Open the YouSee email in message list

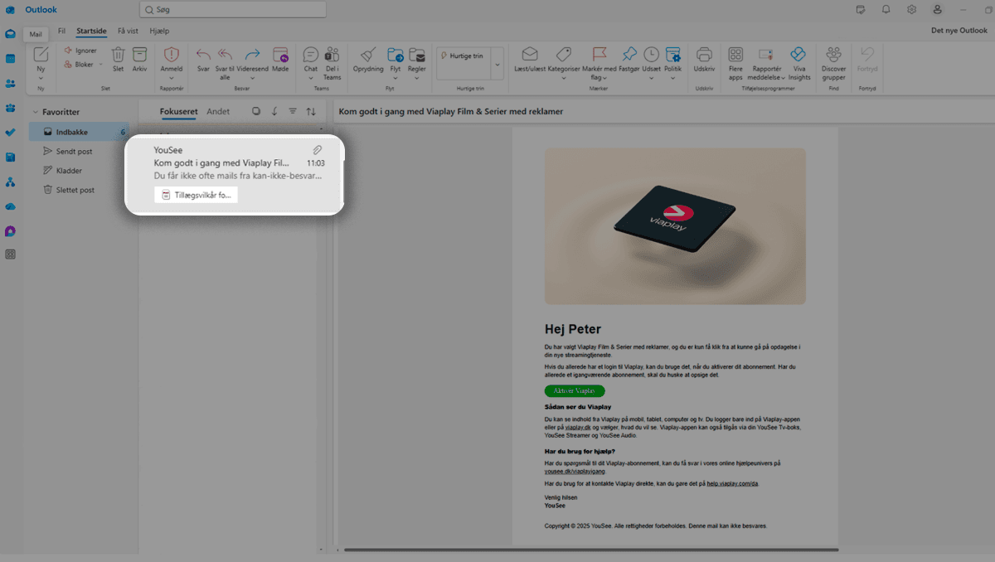click(235, 174)
